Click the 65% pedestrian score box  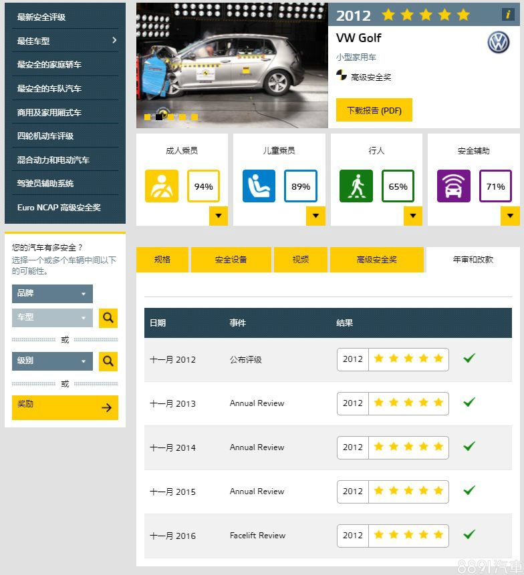[x=398, y=186]
